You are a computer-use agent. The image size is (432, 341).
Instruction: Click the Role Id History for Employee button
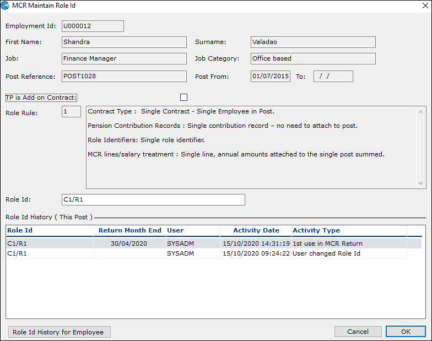pyautogui.click(x=60, y=332)
